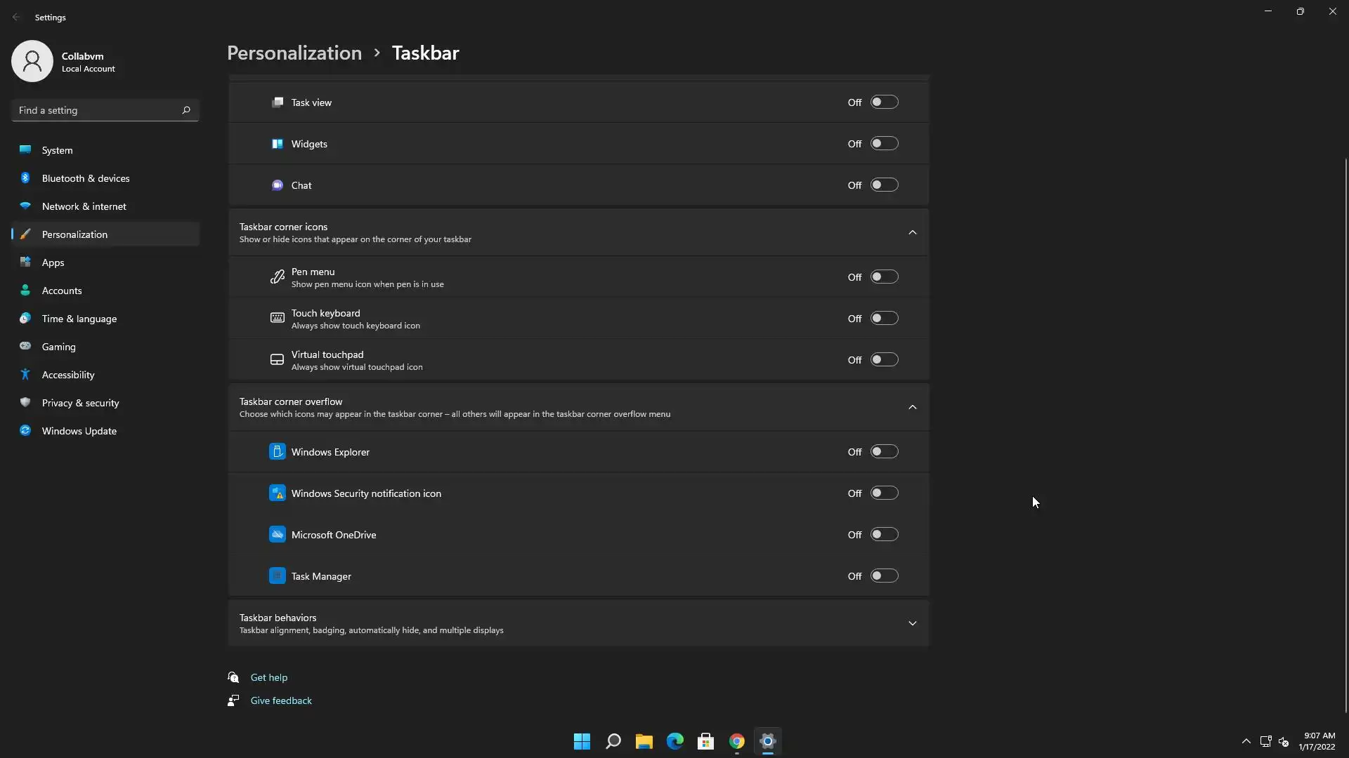Click the Settings back arrow icon

pos(16,17)
